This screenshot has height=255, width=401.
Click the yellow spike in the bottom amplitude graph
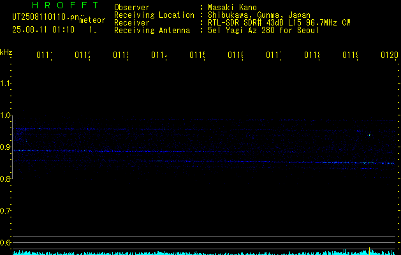click(x=369, y=251)
